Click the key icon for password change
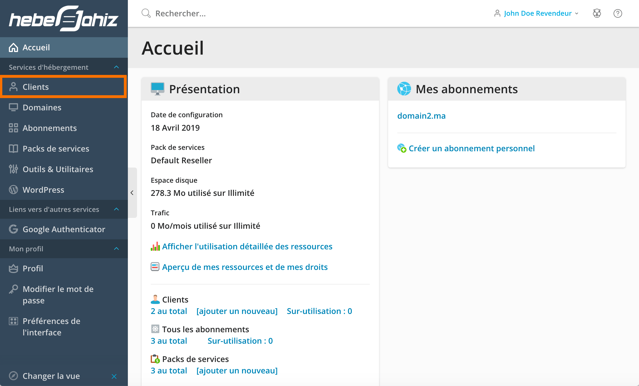This screenshot has height=386, width=639. coord(13,289)
